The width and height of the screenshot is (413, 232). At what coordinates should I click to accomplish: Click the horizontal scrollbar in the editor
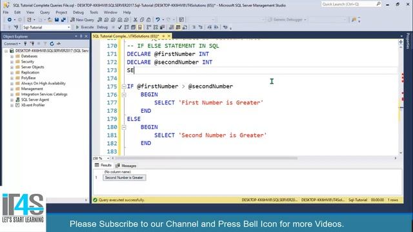pyautogui.click(x=206, y=159)
